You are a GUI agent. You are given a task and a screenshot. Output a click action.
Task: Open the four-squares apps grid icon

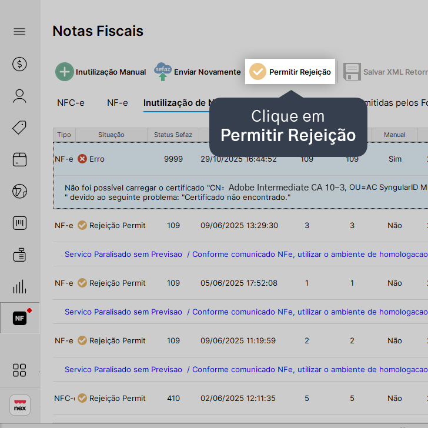(19, 370)
